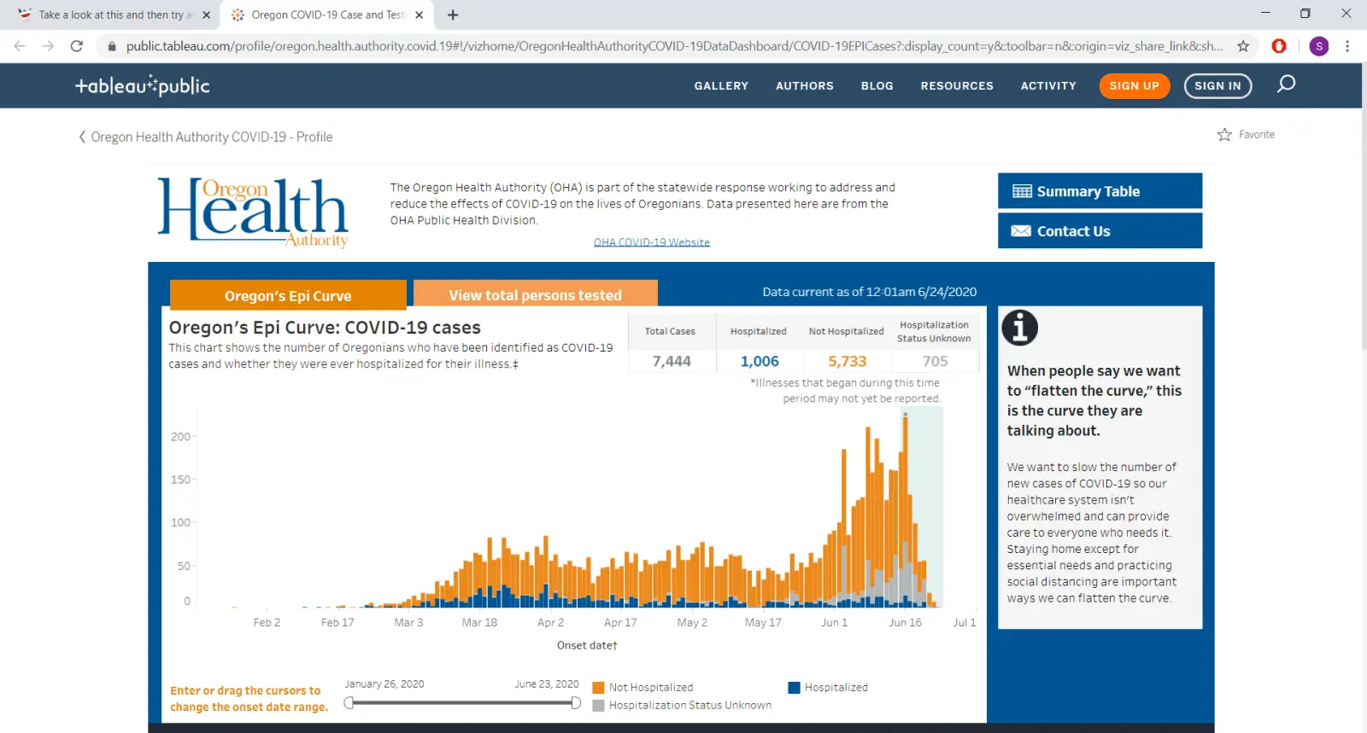Open the search magnifier icon
Image resolution: width=1367 pixels, height=733 pixels.
pos(1286,84)
